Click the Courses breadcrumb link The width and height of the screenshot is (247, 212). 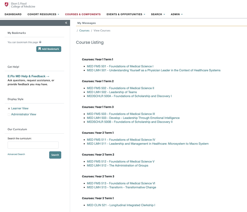tap(84, 31)
